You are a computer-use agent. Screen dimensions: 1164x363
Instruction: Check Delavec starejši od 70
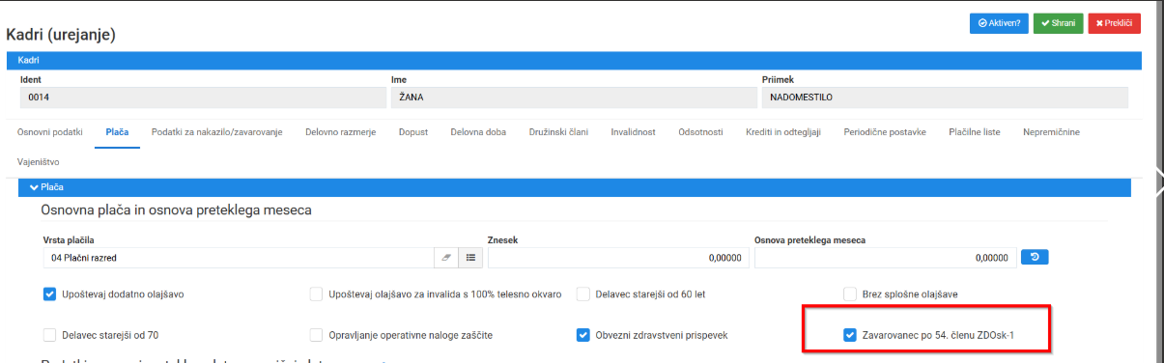point(50,335)
